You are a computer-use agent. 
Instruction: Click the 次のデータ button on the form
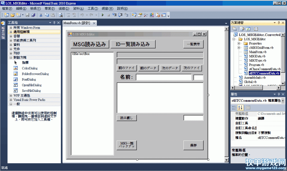[x=170, y=68]
